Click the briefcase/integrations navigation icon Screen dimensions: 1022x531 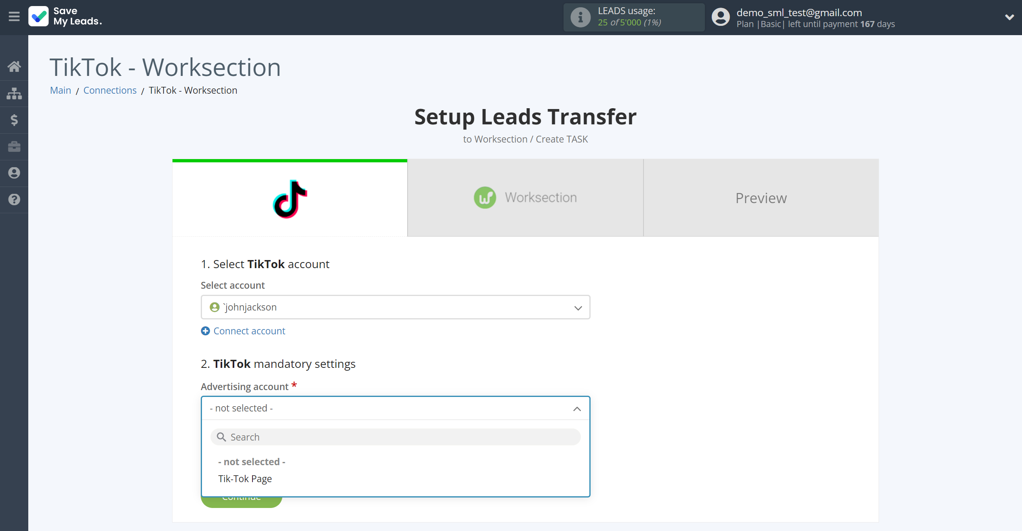pyautogui.click(x=14, y=145)
